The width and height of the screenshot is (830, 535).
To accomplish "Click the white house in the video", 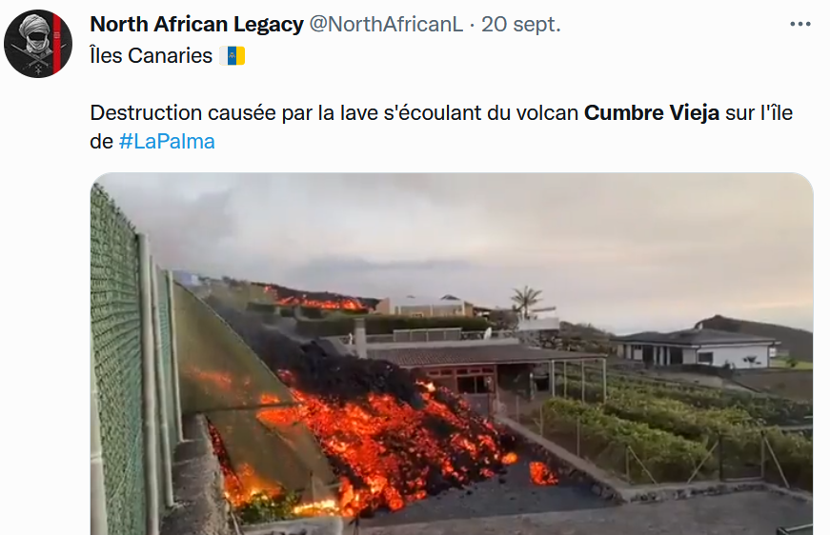I will 697,347.
